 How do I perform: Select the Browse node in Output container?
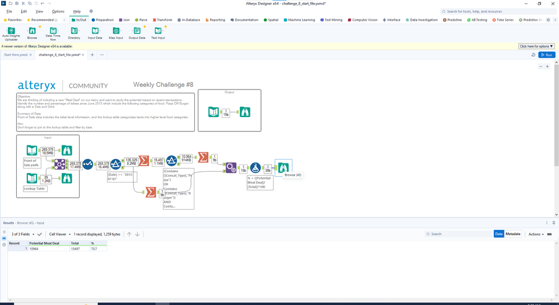pos(245,112)
